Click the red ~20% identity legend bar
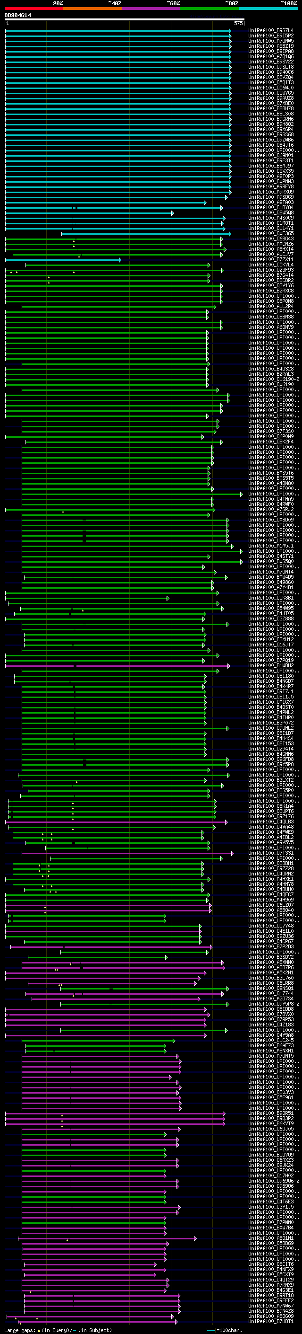This screenshot has height=1334, width=302. tap(34, 9)
